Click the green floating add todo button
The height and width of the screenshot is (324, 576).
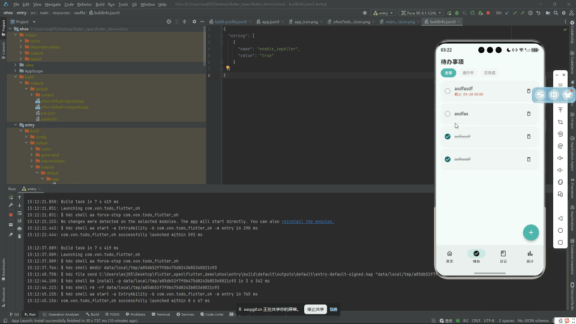530,232
